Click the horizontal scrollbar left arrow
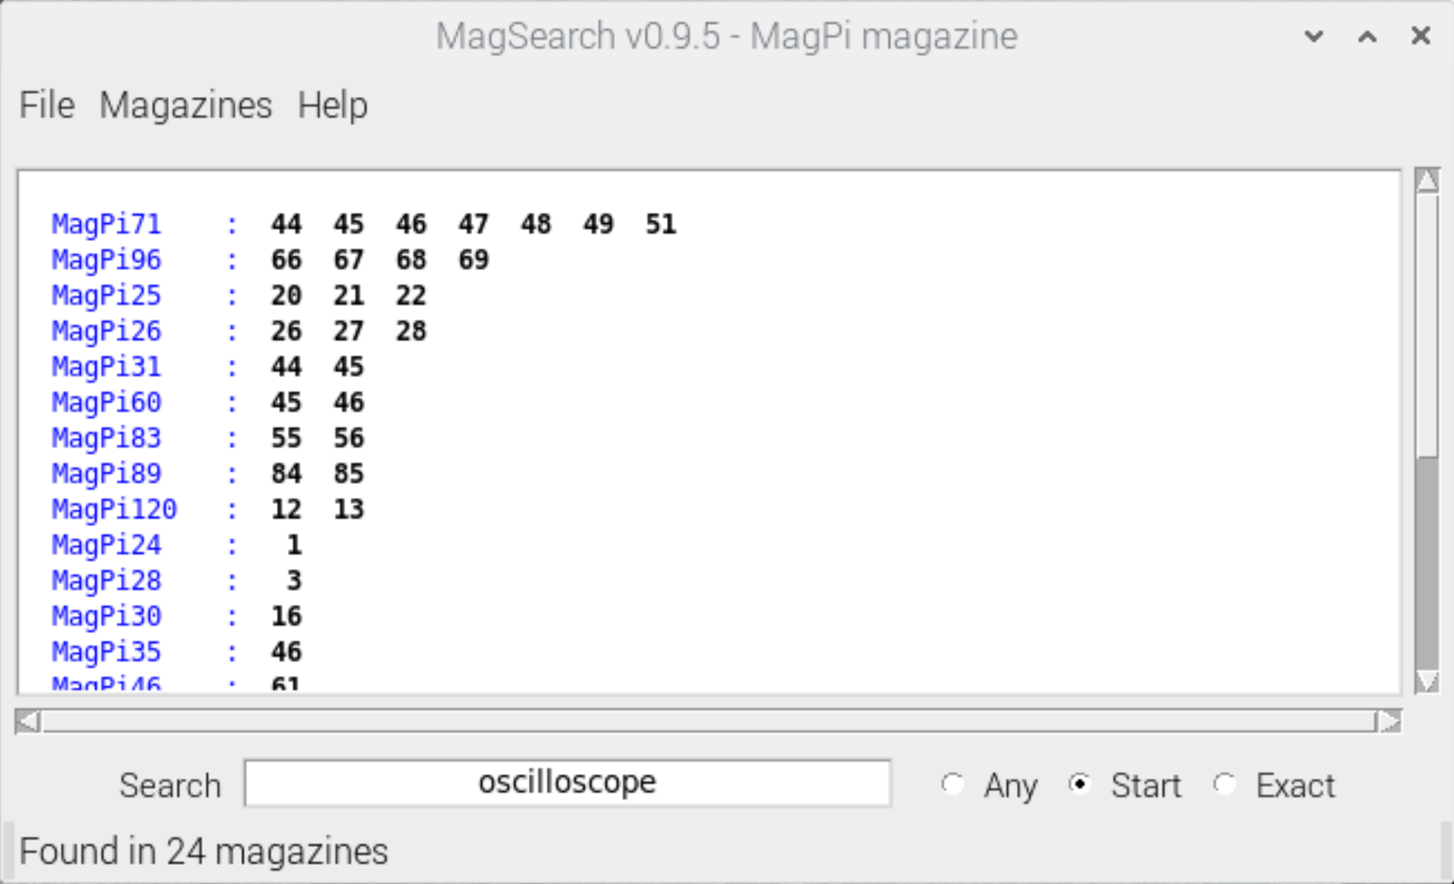This screenshot has height=884, width=1454. [x=28, y=721]
